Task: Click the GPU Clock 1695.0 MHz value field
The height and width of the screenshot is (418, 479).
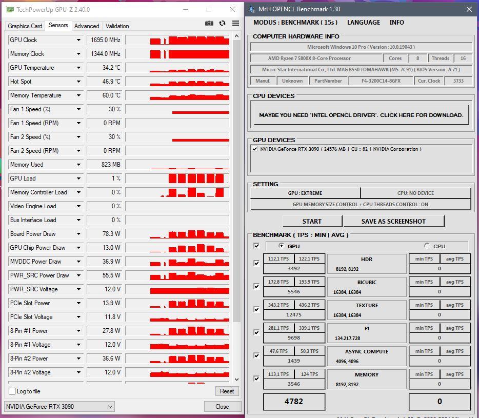Action: [105, 40]
